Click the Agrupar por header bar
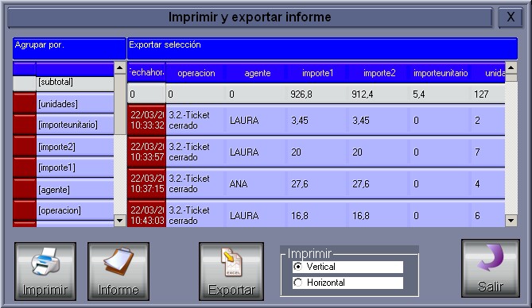 [69, 48]
